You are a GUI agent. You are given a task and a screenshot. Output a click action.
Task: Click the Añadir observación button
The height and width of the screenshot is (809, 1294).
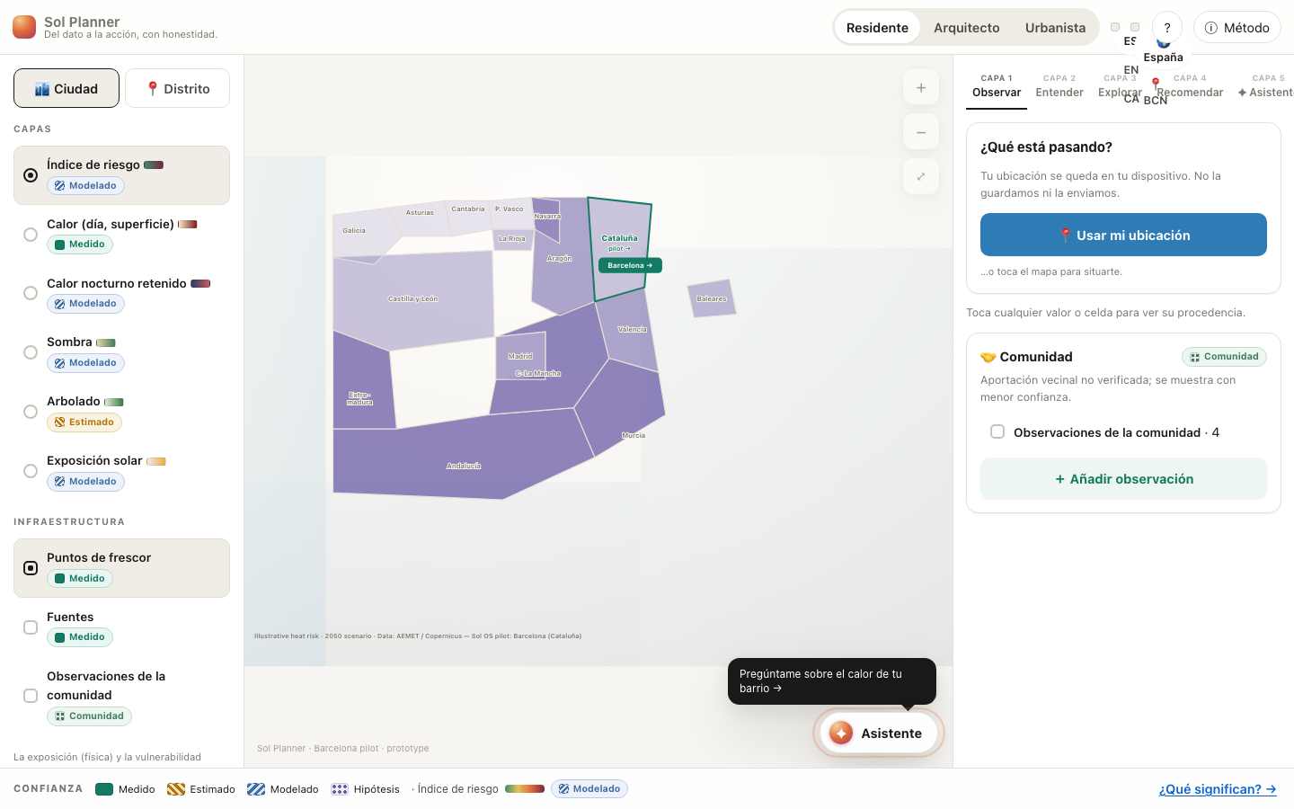tap(1123, 479)
